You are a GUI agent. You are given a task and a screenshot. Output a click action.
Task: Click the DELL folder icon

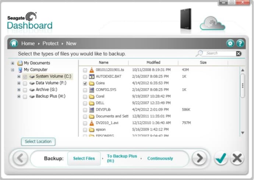point(92,103)
